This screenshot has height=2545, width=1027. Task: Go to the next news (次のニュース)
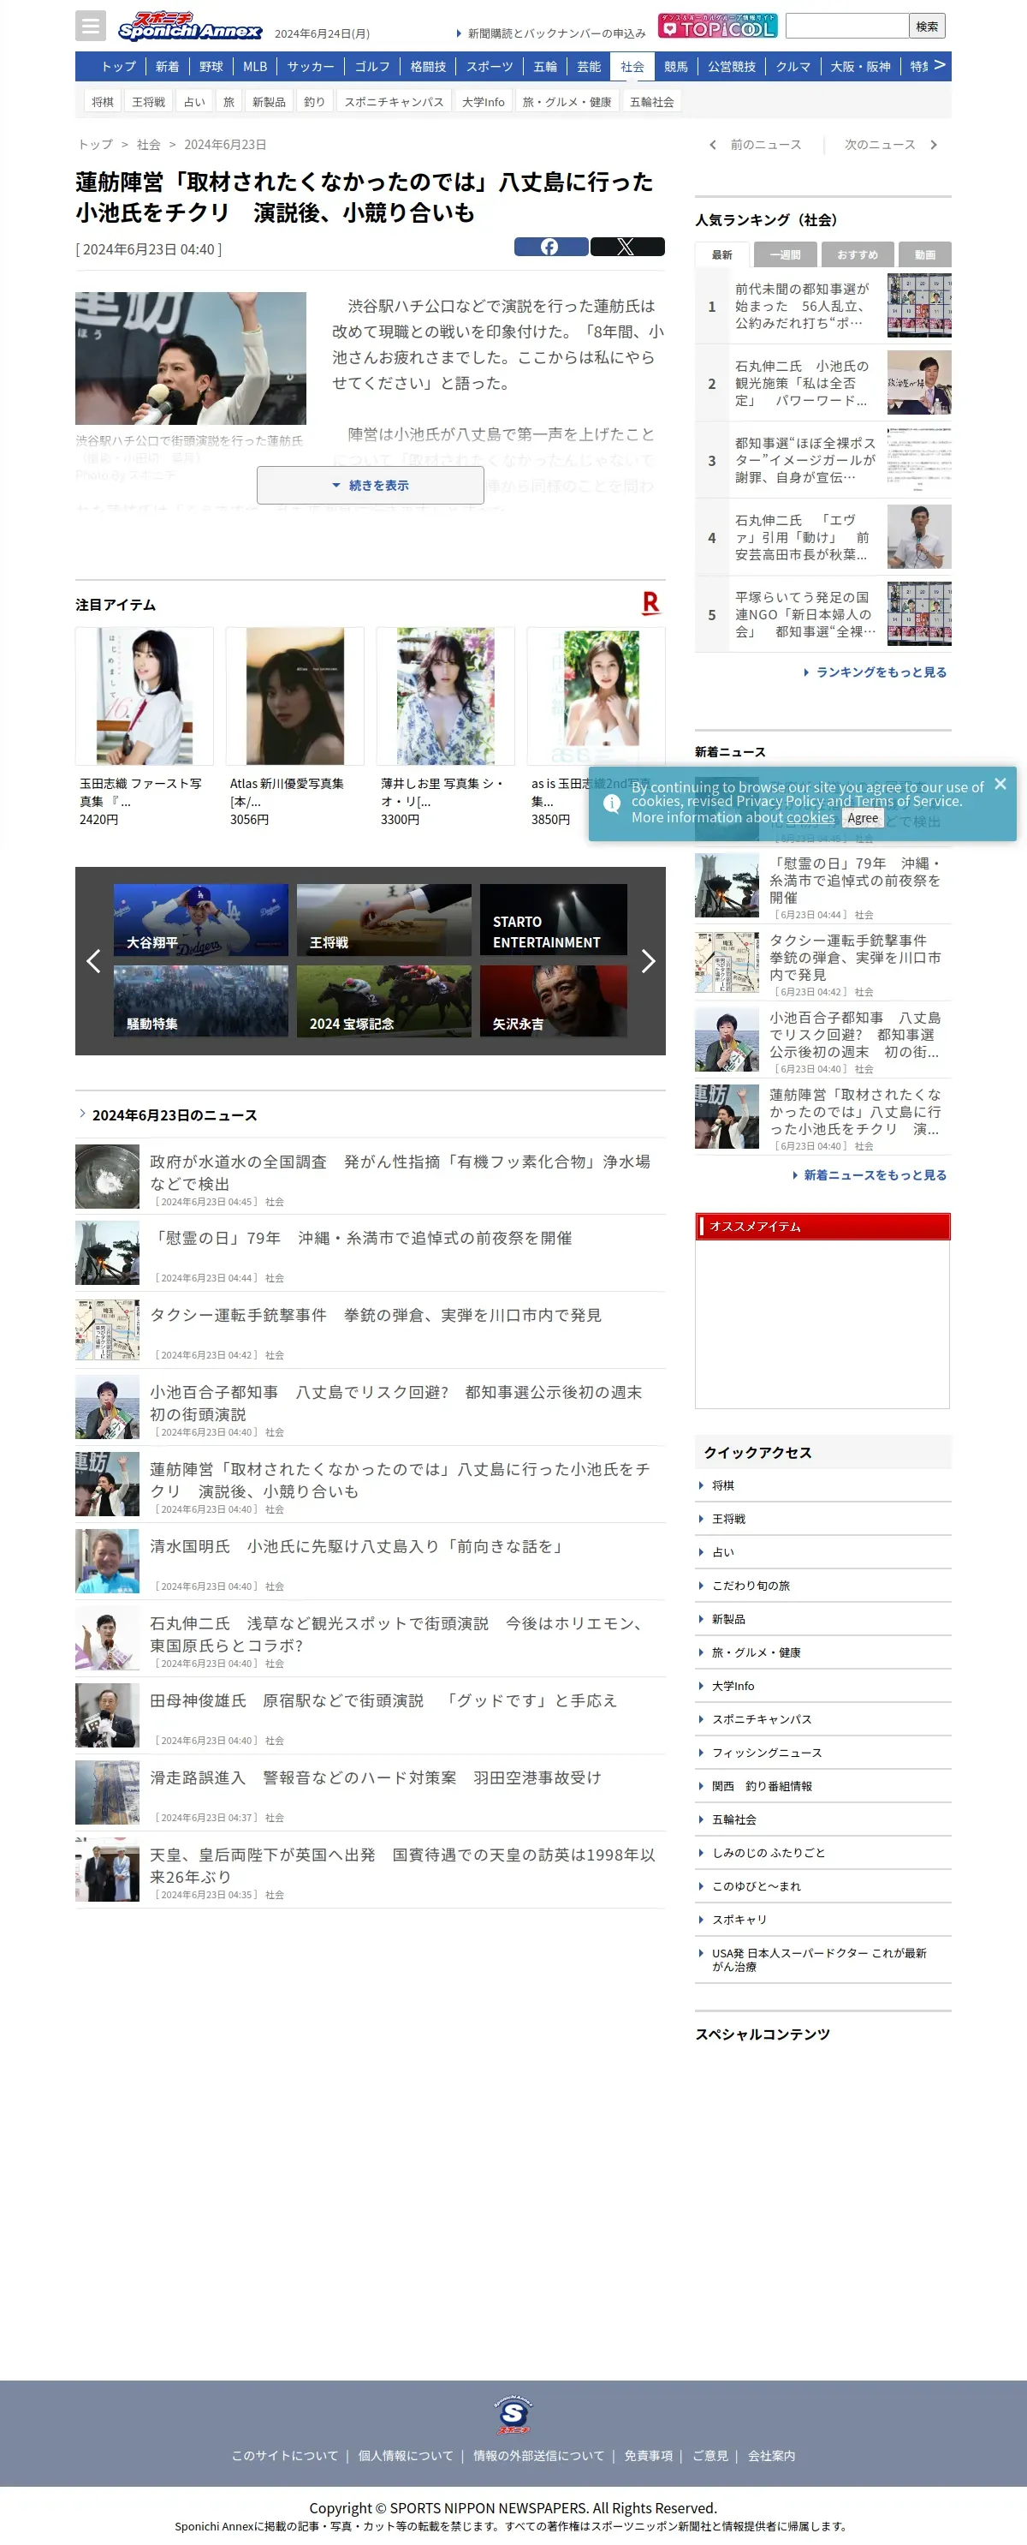click(890, 144)
